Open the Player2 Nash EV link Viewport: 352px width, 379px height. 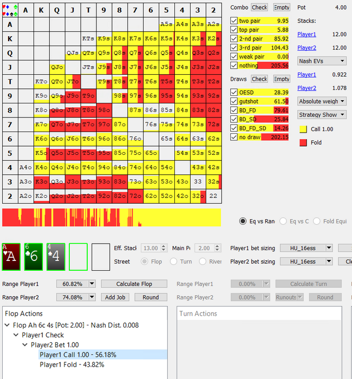click(x=307, y=88)
